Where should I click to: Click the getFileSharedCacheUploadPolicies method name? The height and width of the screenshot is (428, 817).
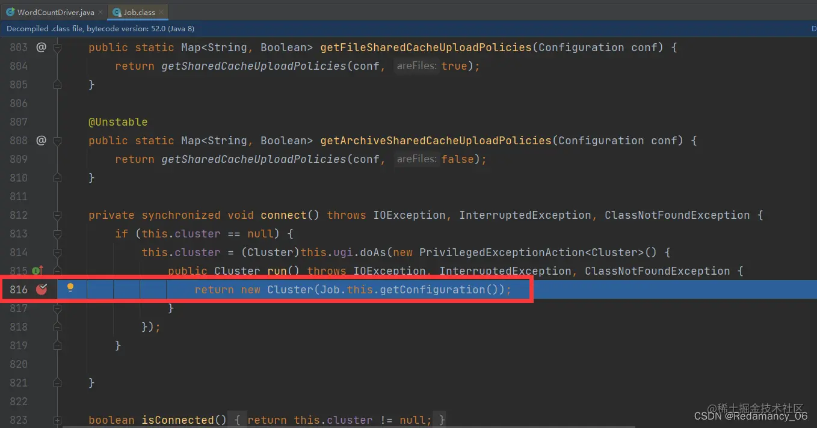pyautogui.click(x=426, y=47)
